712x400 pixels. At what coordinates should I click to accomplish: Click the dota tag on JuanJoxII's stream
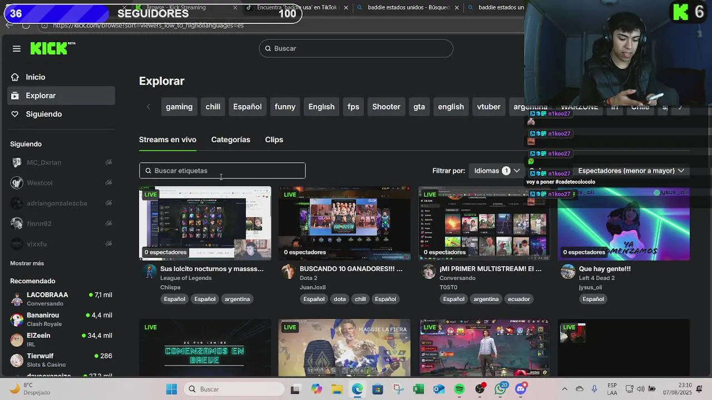(339, 299)
